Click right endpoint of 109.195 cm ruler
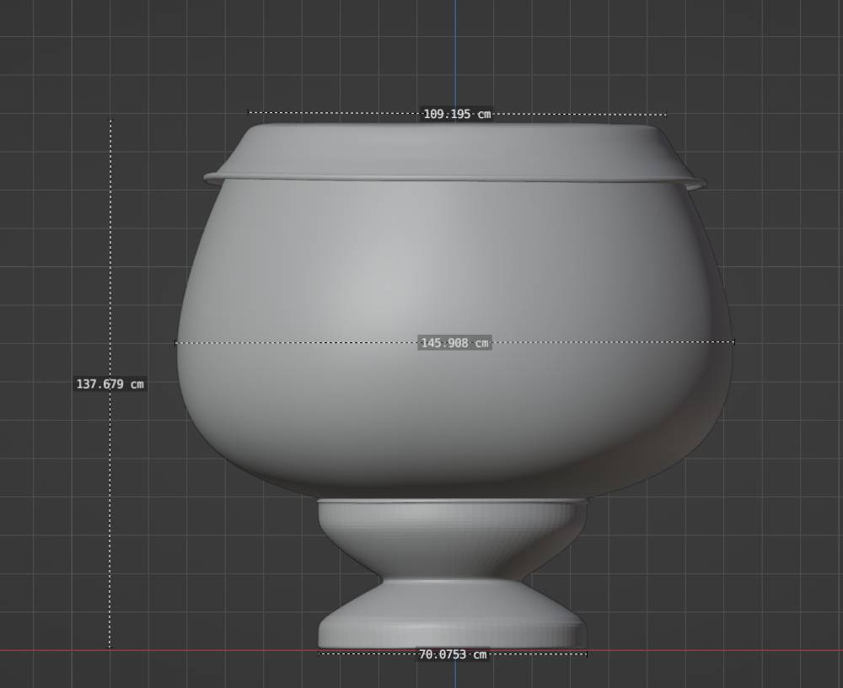 tap(666, 115)
